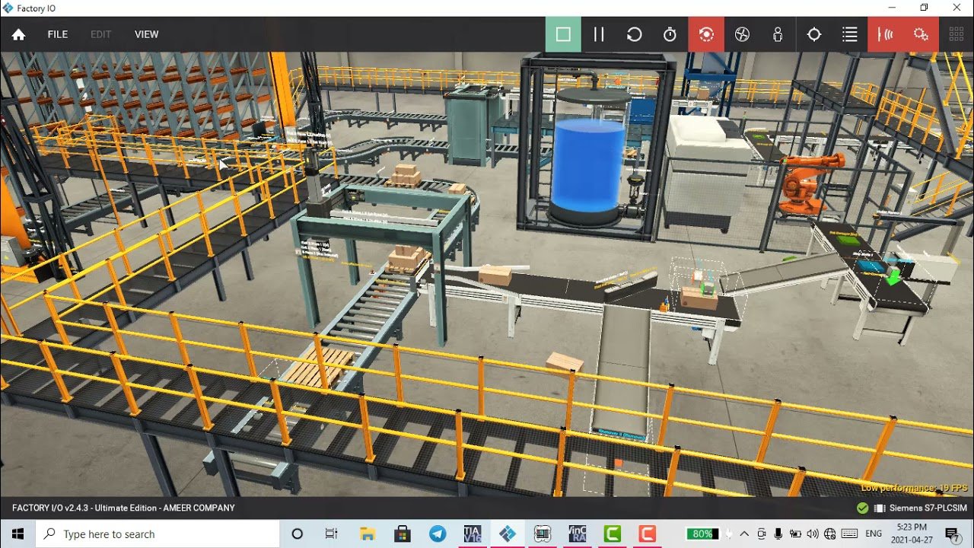The height and width of the screenshot is (548, 974).
Task: Switch to first-person camera mode
Action: (x=778, y=34)
